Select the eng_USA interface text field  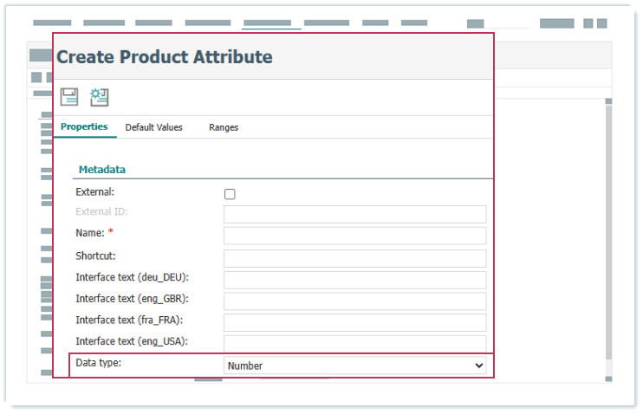(354, 343)
